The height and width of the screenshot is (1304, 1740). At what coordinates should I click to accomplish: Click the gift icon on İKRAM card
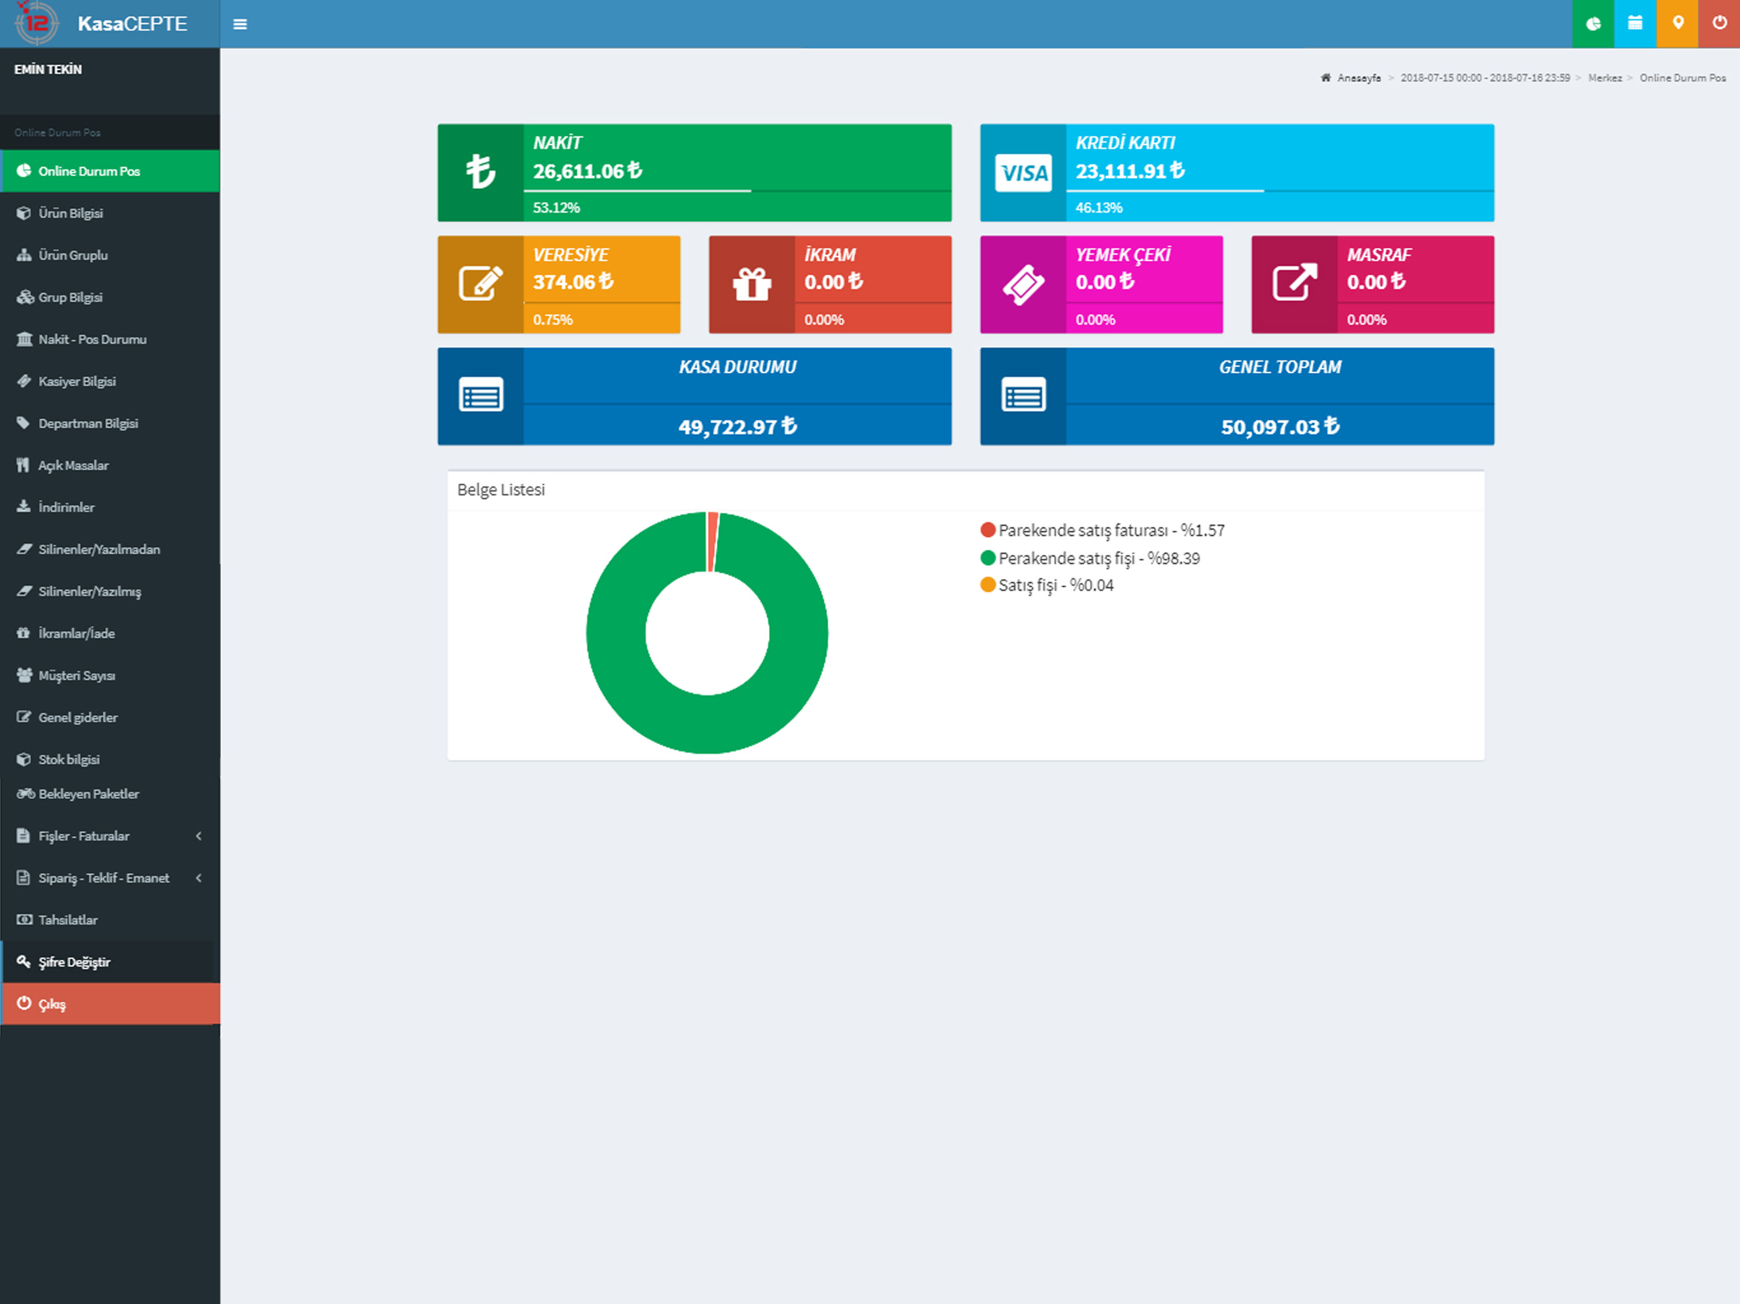(x=752, y=284)
